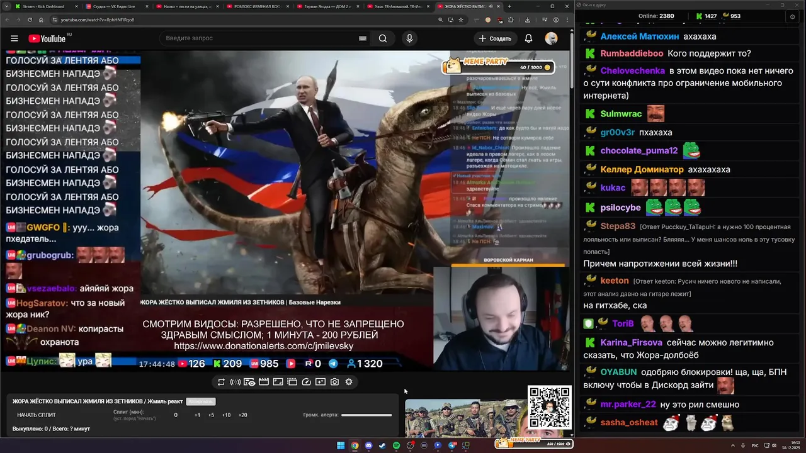Image resolution: width=806 pixels, height=453 pixels.
Task: Open browser home page icon
Action: 41,20
